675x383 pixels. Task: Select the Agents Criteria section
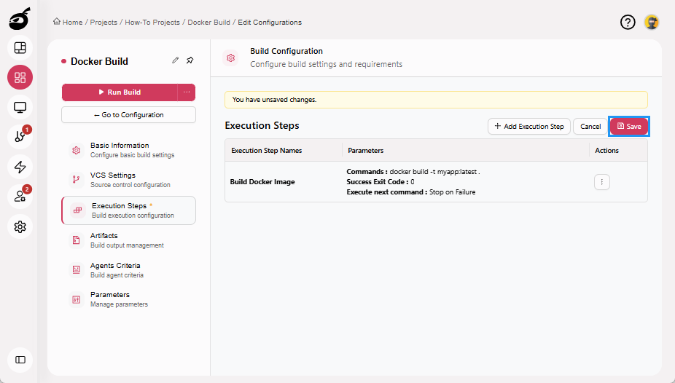[129, 269]
